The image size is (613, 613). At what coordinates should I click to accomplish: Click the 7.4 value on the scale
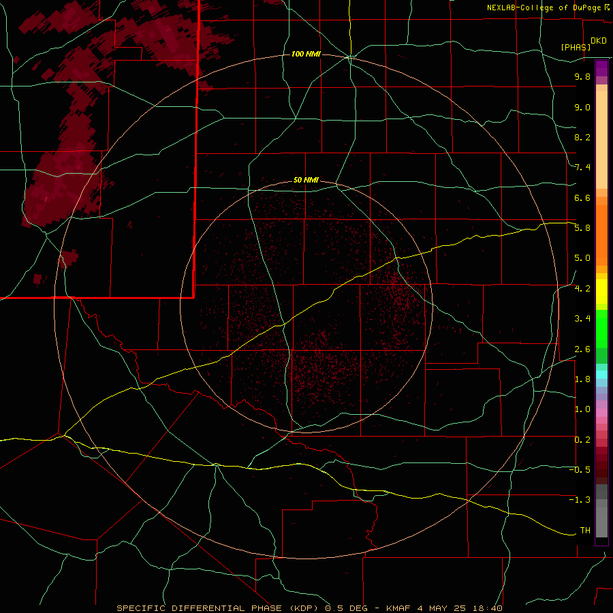(x=582, y=168)
